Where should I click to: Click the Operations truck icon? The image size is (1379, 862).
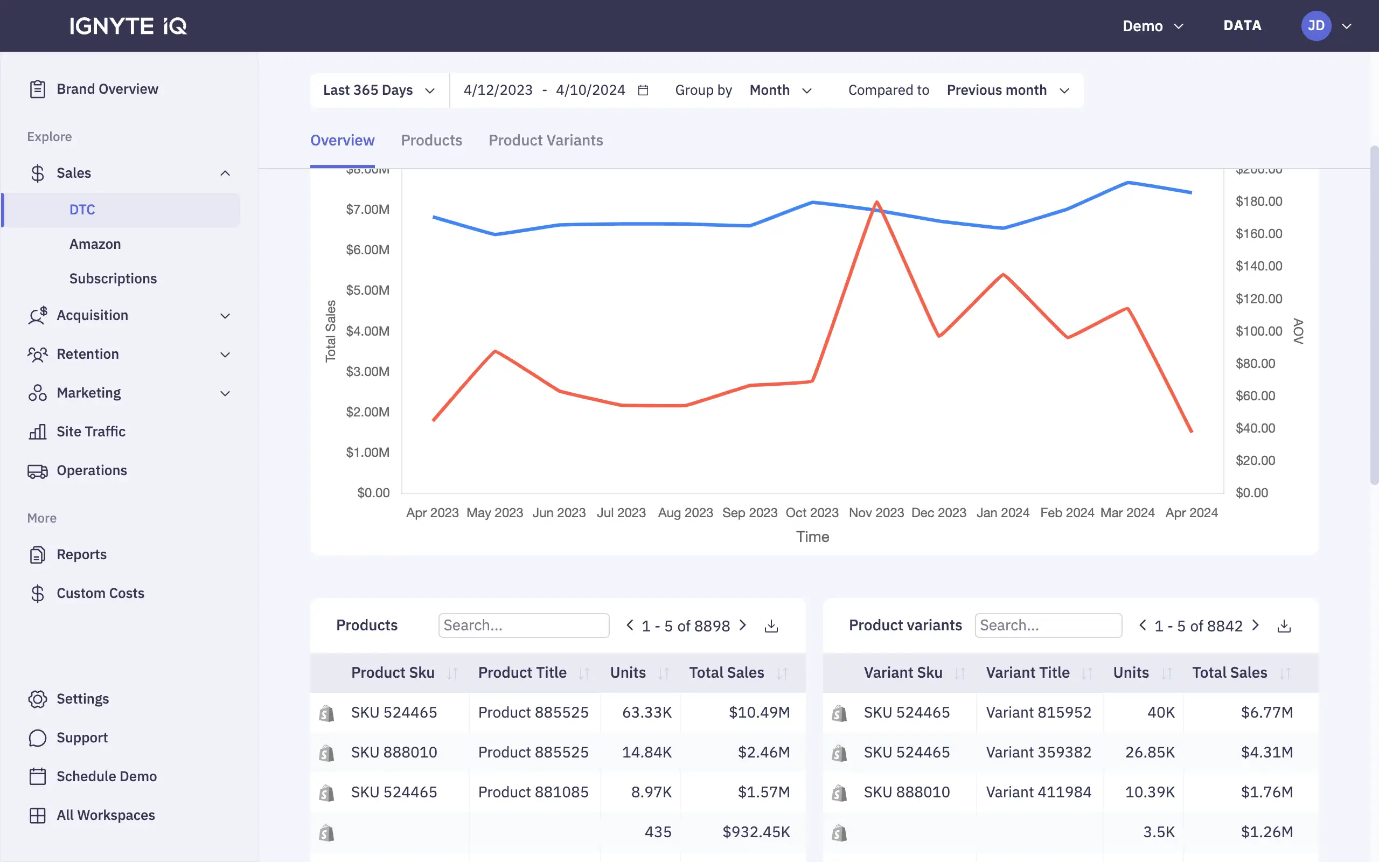pyautogui.click(x=38, y=471)
